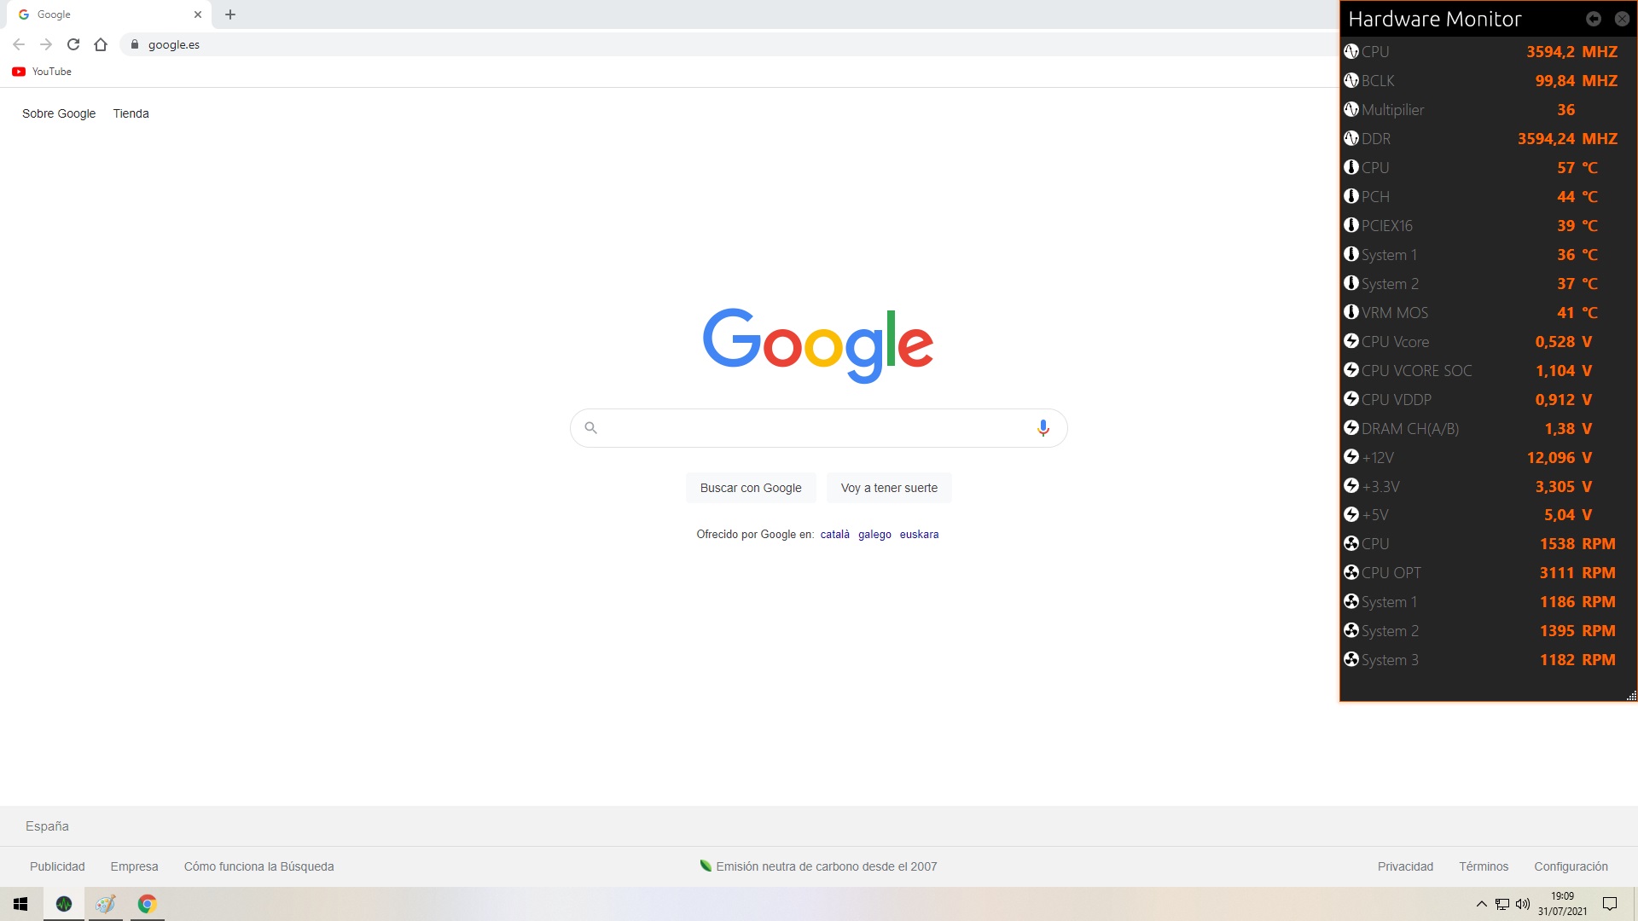The image size is (1638, 921).
Task: Click the PCH temperature icon
Action: coord(1351,197)
